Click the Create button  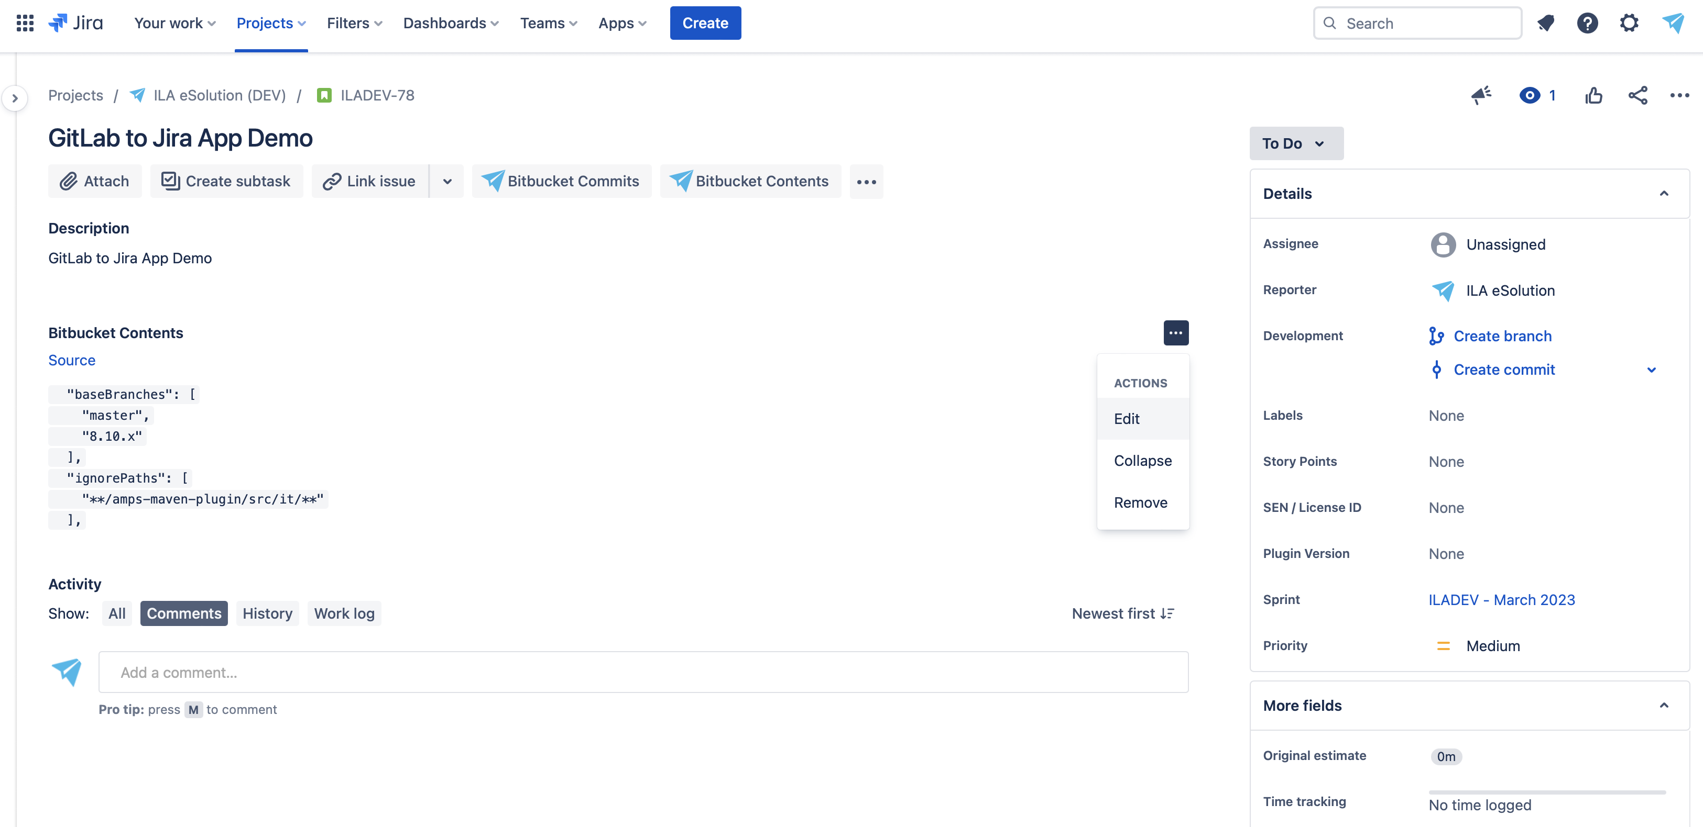[705, 23]
